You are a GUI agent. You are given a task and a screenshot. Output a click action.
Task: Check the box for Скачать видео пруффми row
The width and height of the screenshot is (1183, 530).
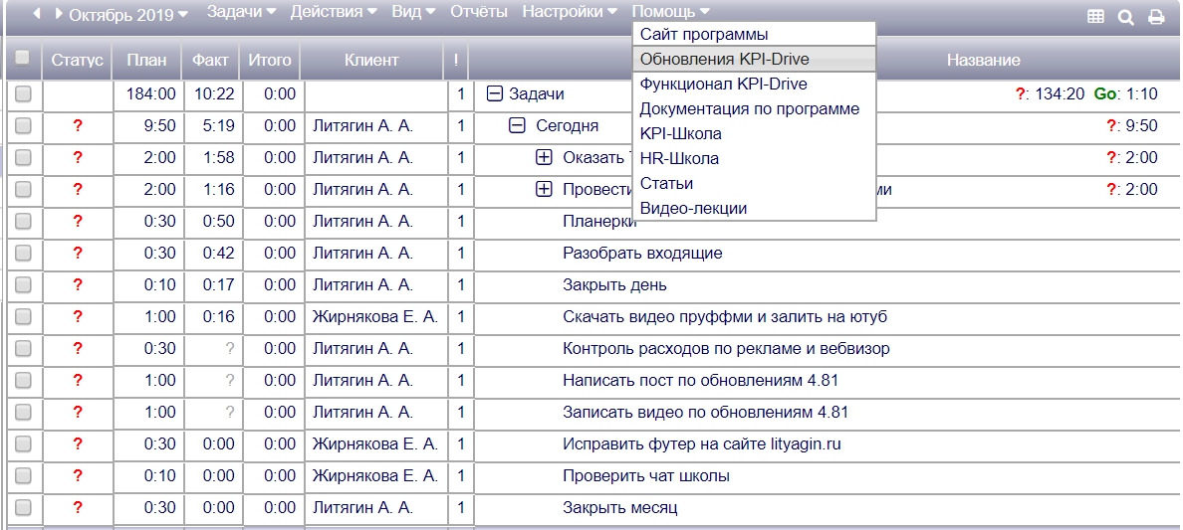tap(23, 316)
